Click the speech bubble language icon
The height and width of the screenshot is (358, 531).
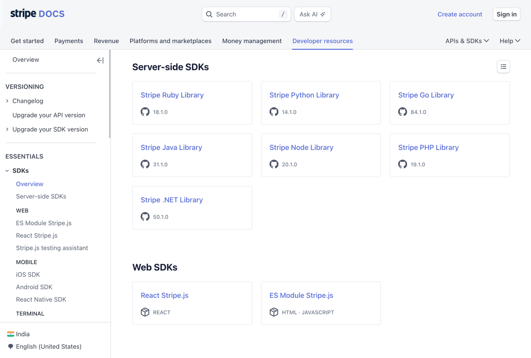pyautogui.click(x=11, y=347)
